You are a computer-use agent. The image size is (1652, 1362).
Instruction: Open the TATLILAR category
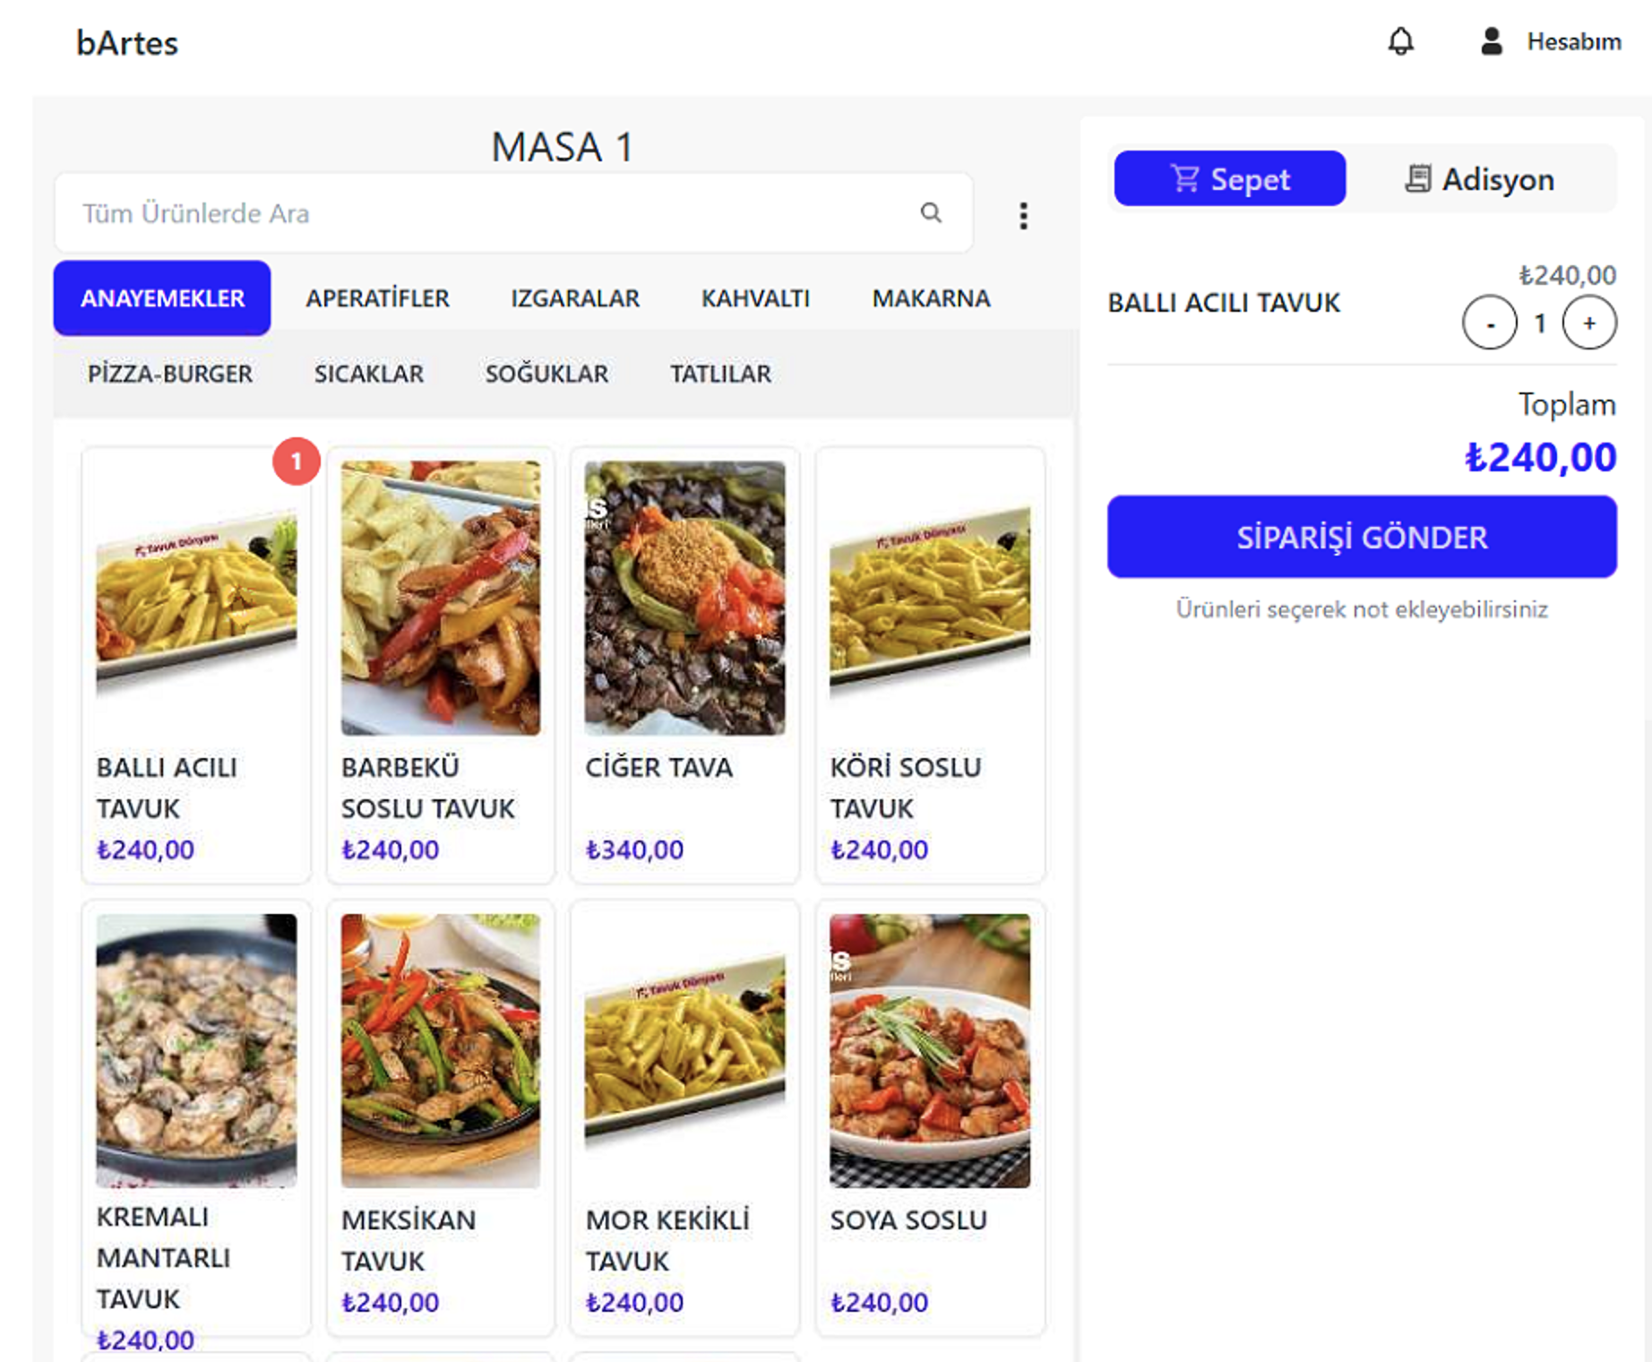[x=720, y=374]
